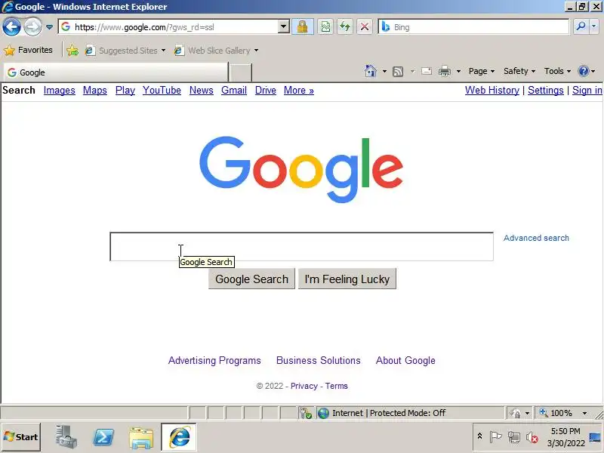Click the address bar URL field

tap(169, 27)
